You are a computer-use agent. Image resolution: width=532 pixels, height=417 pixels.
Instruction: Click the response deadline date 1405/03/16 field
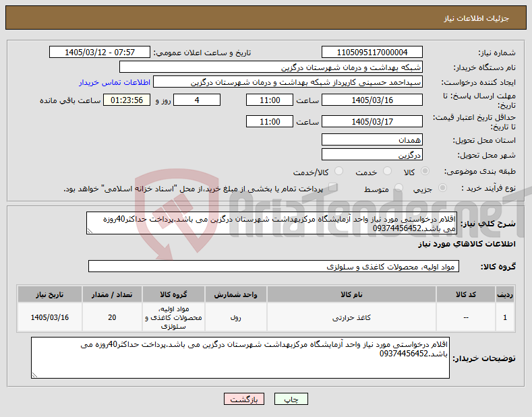click(372, 100)
